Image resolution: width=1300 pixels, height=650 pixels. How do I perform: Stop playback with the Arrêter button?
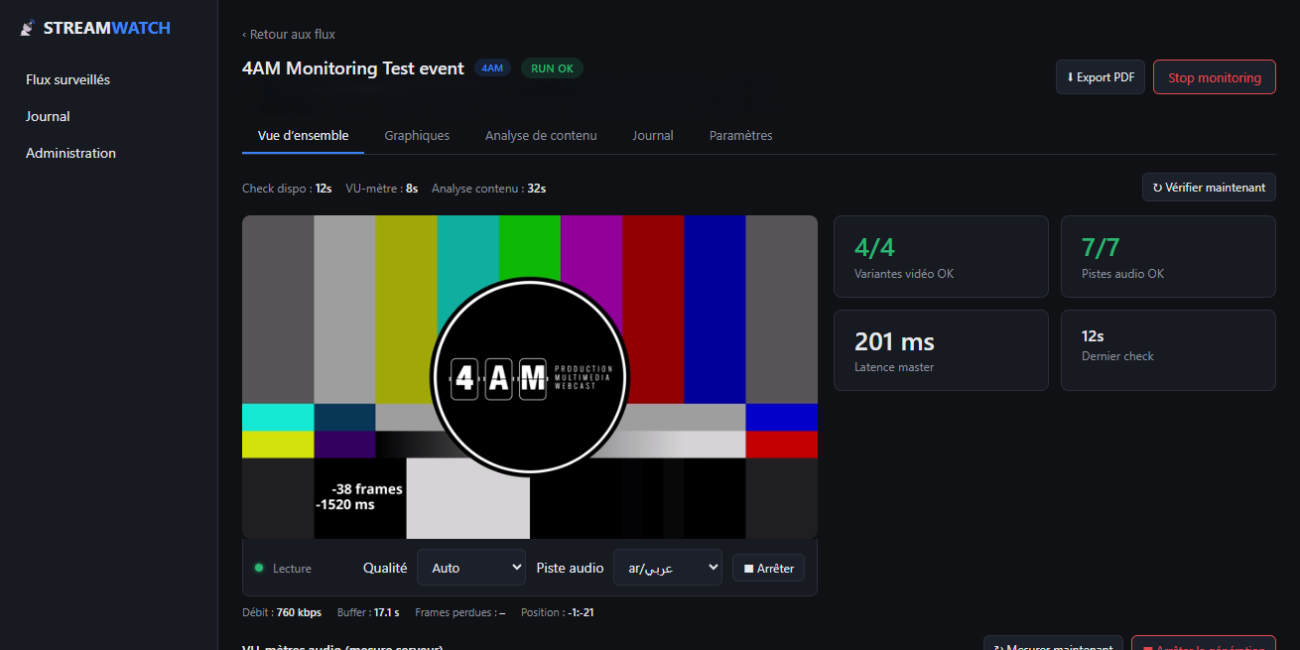coord(768,569)
